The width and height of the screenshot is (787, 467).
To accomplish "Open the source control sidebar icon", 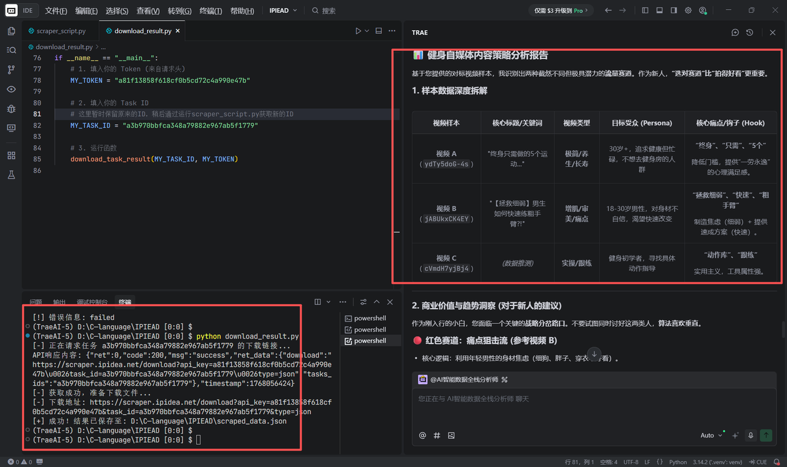I will (x=11, y=70).
